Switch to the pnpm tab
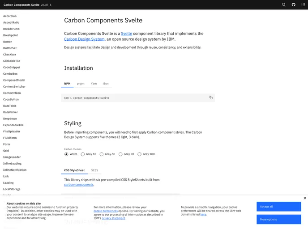Viewport: 308px width, 229px height. (x=81, y=84)
